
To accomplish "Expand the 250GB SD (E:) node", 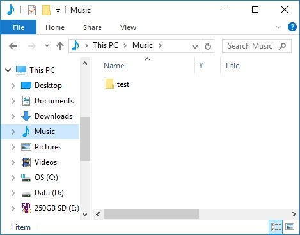I will (13, 208).
